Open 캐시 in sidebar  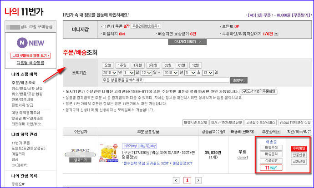pyautogui.click(x=15, y=159)
